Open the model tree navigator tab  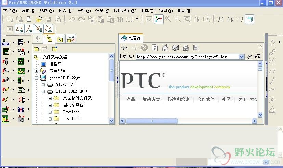click(38, 39)
